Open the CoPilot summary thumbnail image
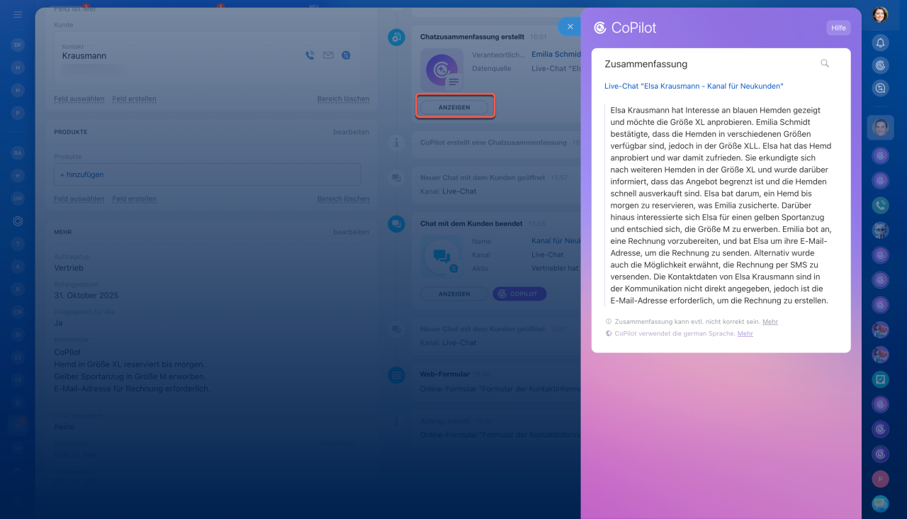The height and width of the screenshot is (519, 907). (441, 69)
